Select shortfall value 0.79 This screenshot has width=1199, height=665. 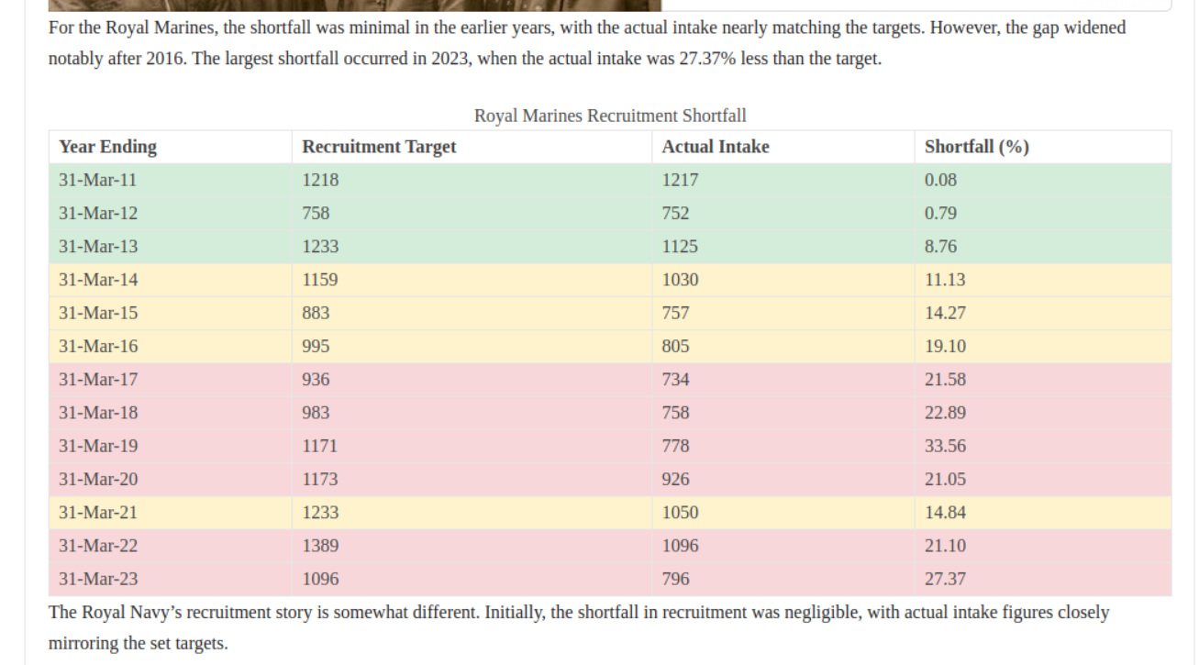1043,214
